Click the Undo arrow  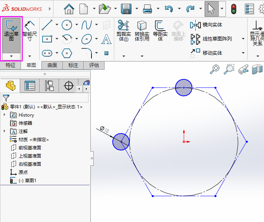coord(169,9)
